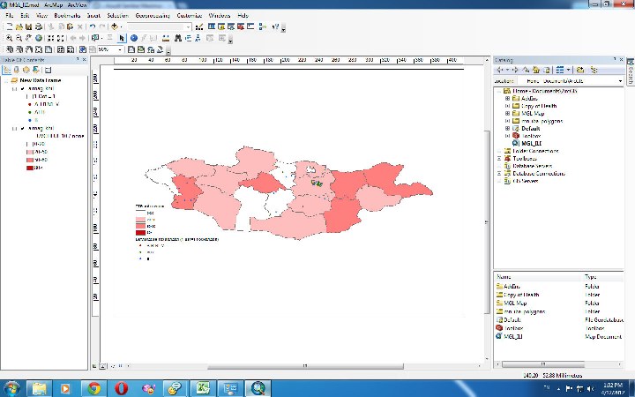Open the Geoprocessing menu

pos(153,15)
